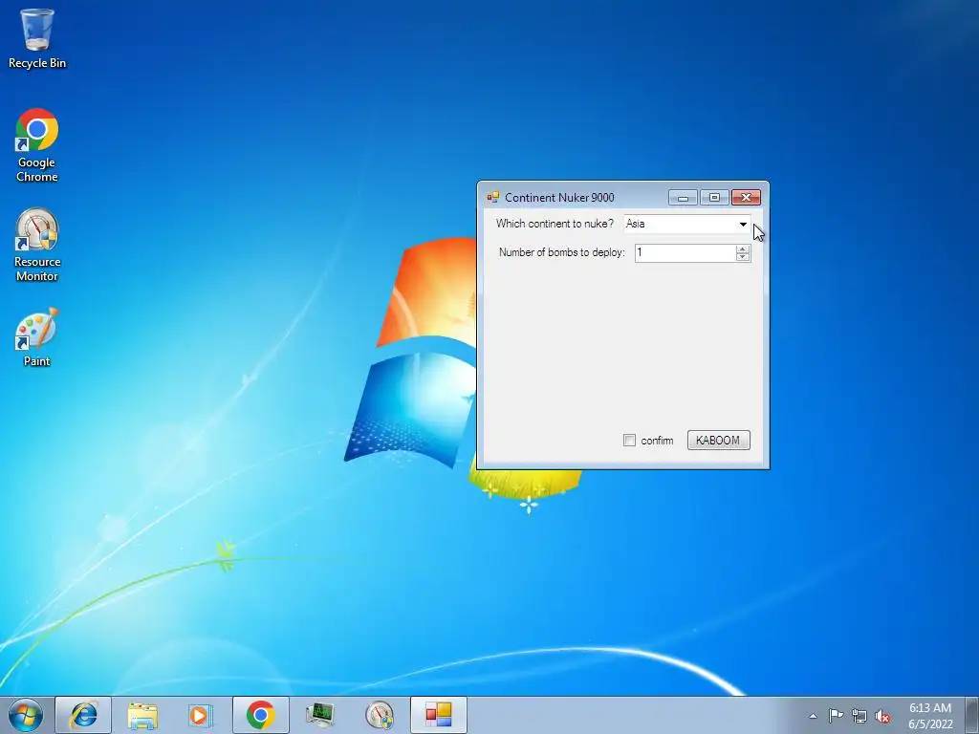
Task: Click the KABOOM button
Action: click(718, 440)
